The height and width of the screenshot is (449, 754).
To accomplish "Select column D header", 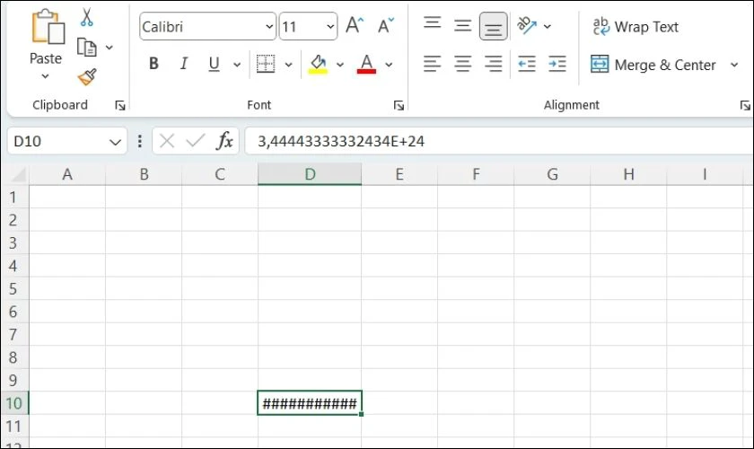I will coord(310,174).
